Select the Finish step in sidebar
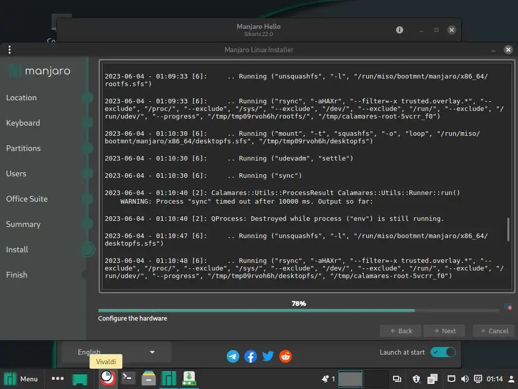Viewport: 518px width, 389px height. click(x=17, y=275)
